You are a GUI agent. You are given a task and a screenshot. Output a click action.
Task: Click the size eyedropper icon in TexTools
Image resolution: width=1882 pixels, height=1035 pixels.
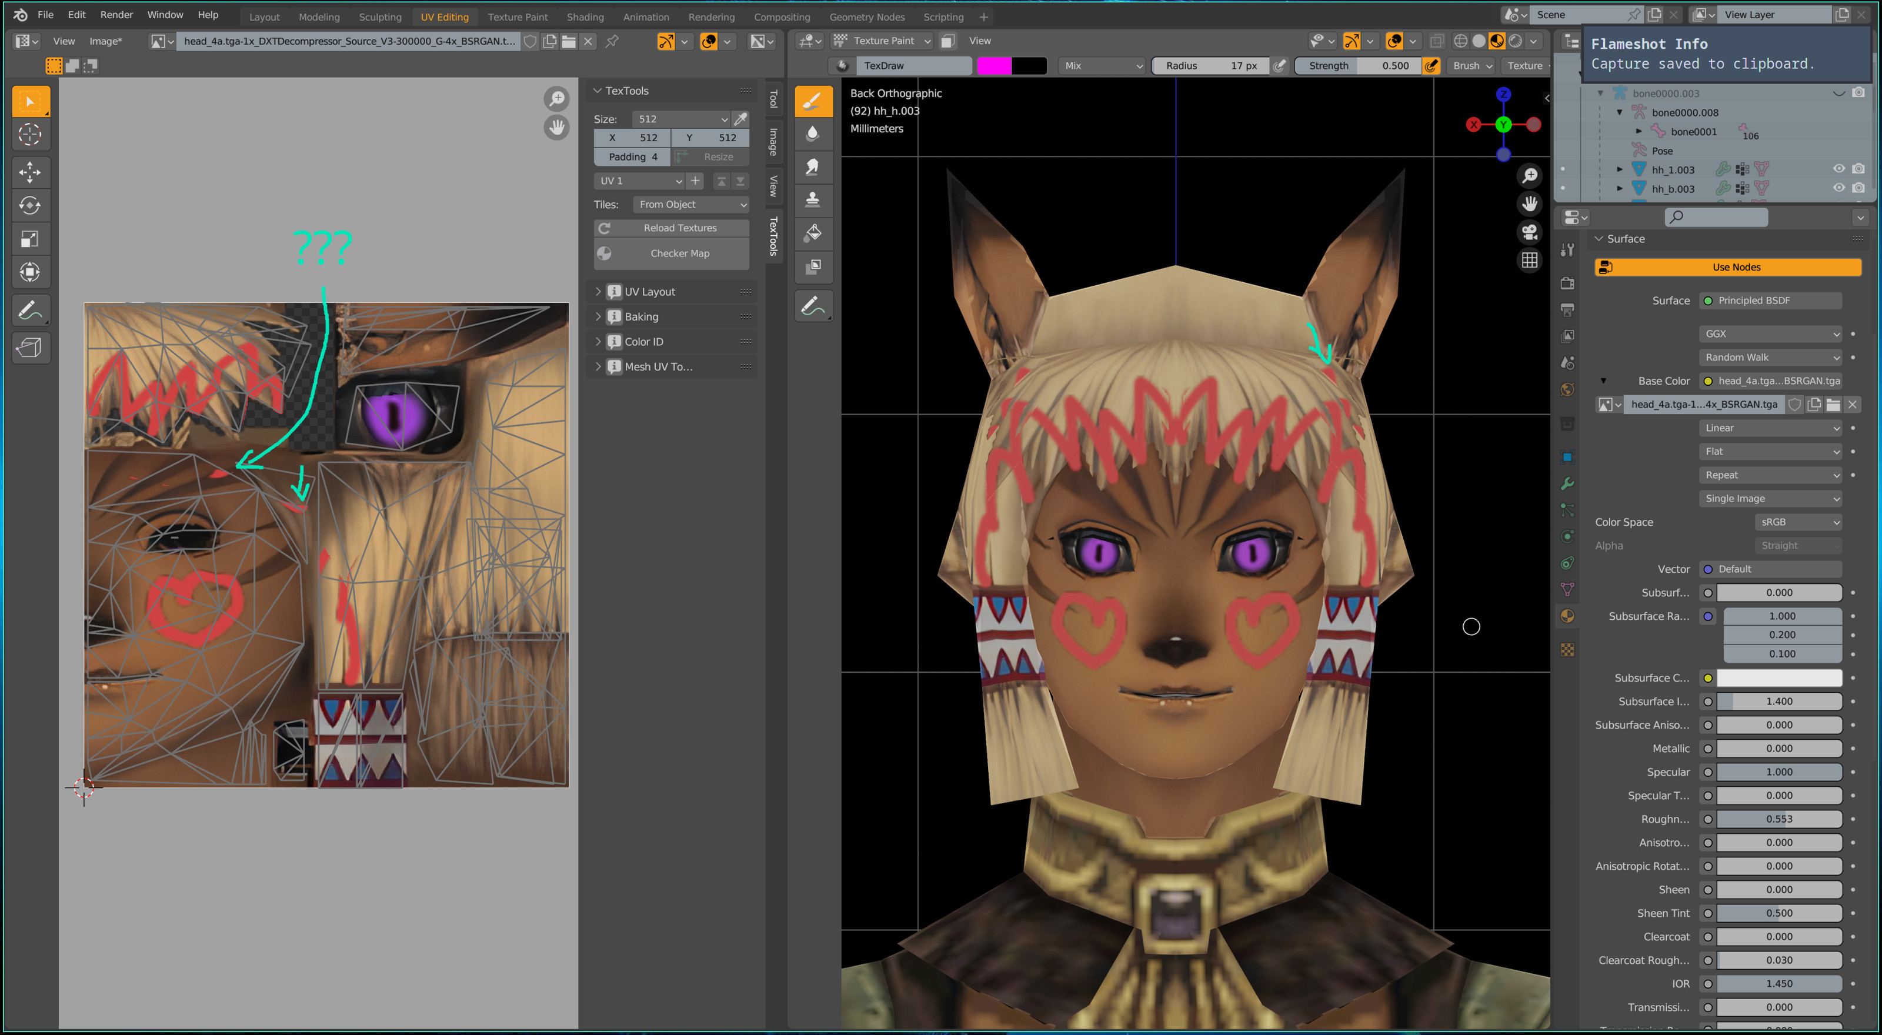(741, 118)
